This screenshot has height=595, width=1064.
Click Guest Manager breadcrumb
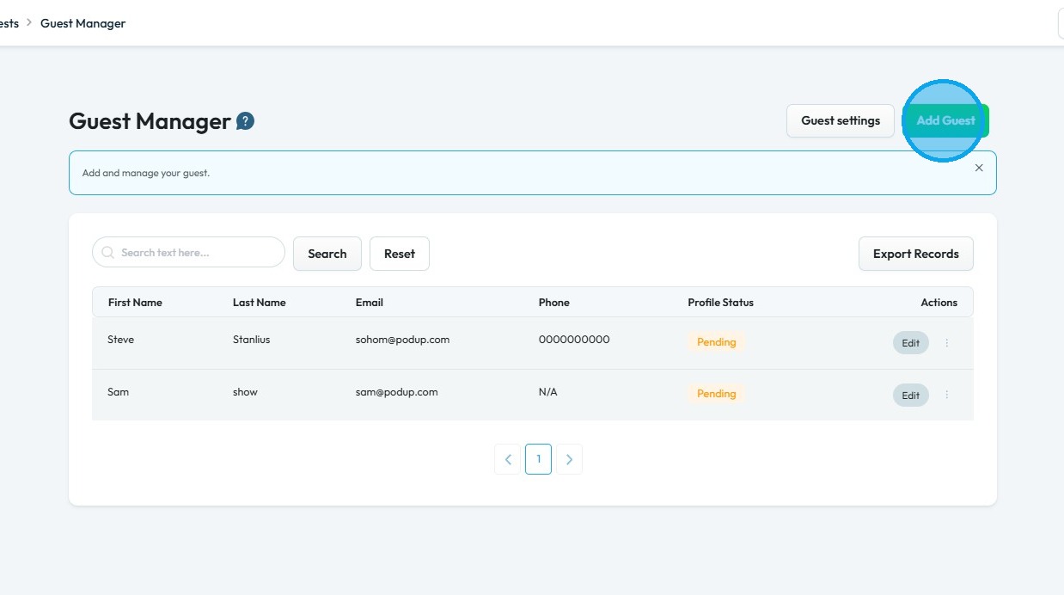click(x=83, y=23)
